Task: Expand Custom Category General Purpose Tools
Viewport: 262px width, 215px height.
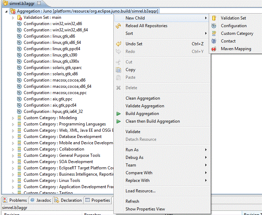Action: point(13,156)
